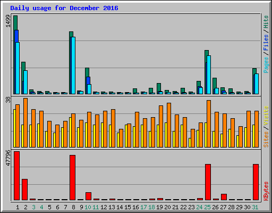The height and width of the screenshot is (213, 272).
Task: Click day 4 on the x-axis
Action: [x=41, y=207]
